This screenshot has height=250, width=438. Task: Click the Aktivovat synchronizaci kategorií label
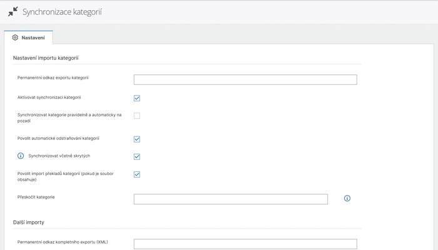click(49, 97)
